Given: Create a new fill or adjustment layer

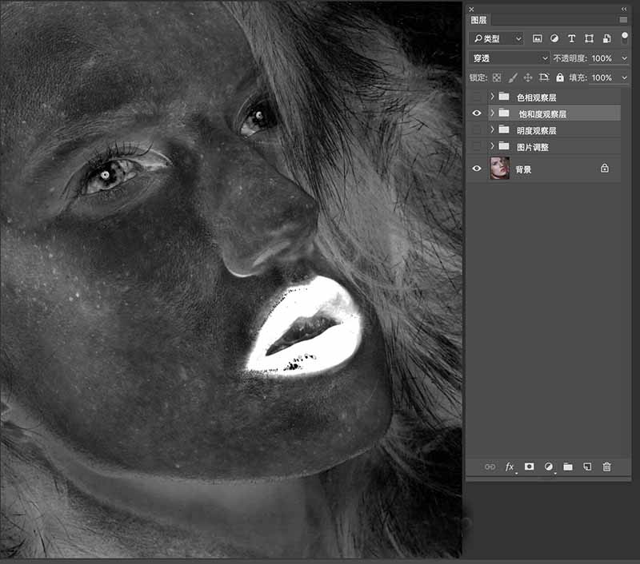Looking at the screenshot, I should [549, 467].
